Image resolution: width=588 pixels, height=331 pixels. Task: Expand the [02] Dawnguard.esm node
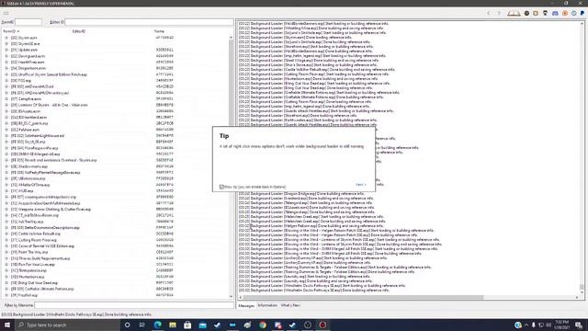6,56
